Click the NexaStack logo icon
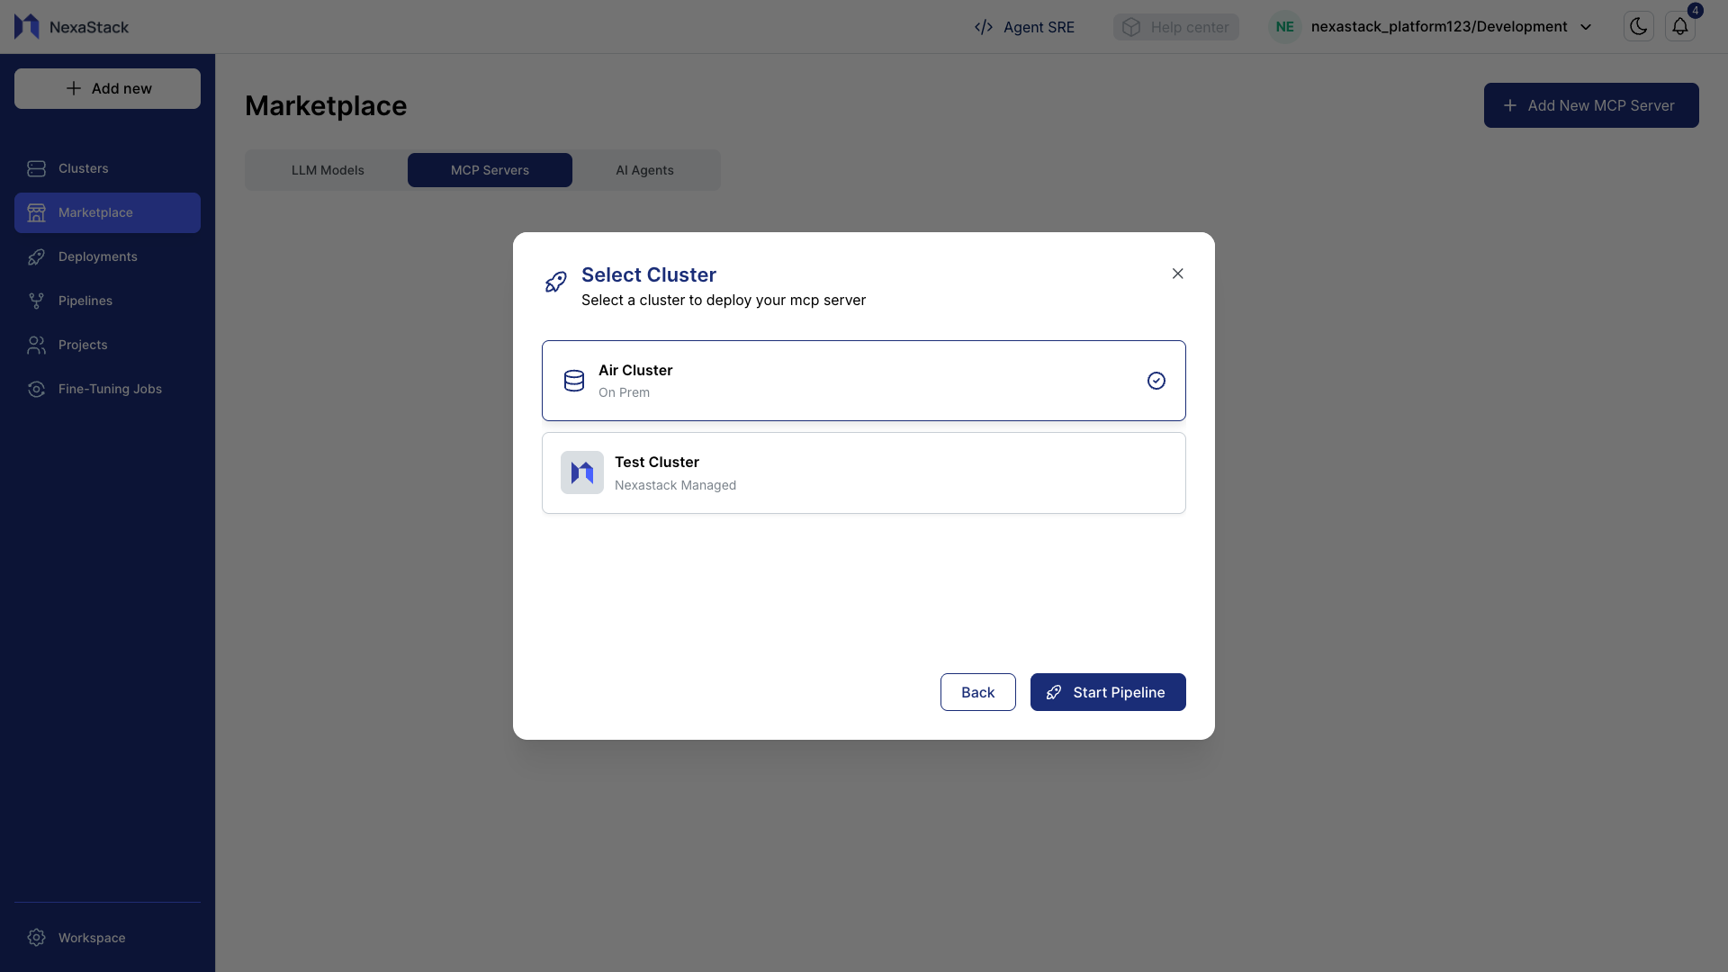Image resolution: width=1728 pixels, height=972 pixels. pos(27,27)
